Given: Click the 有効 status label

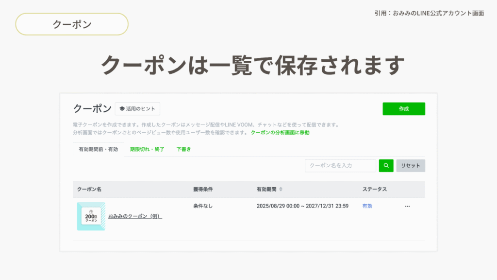Looking at the screenshot, I should pyautogui.click(x=367, y=206).
